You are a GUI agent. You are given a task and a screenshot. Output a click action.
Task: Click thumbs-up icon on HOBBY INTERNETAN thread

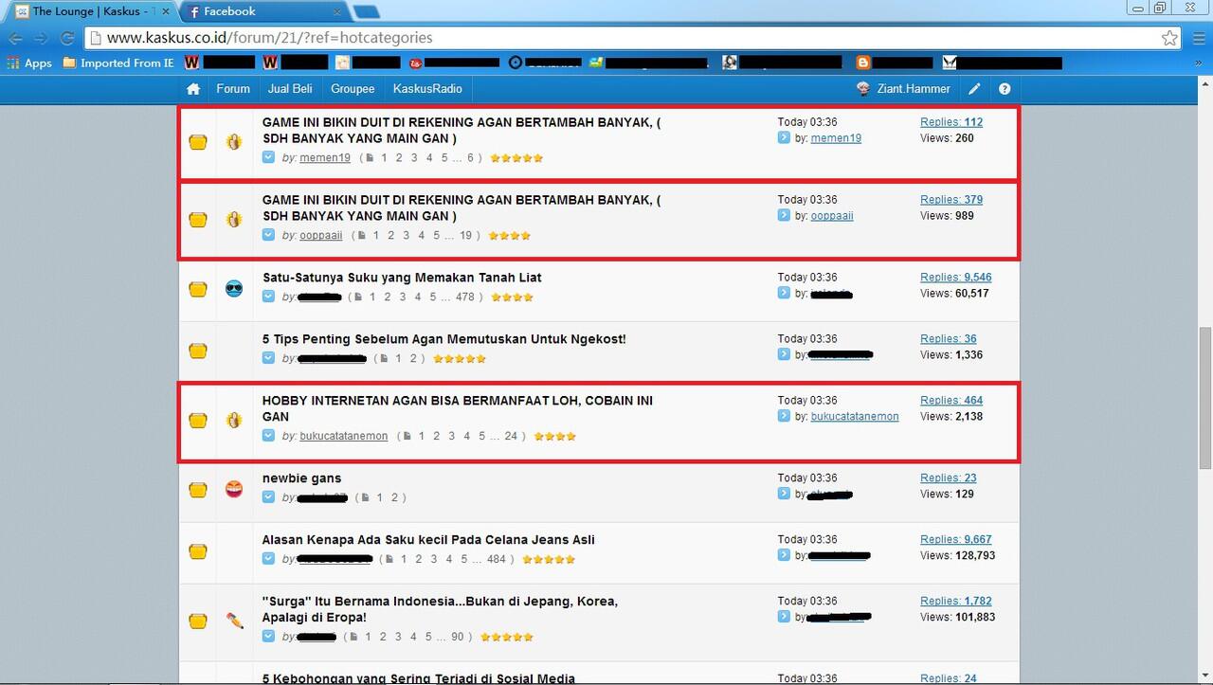(234, 420)
